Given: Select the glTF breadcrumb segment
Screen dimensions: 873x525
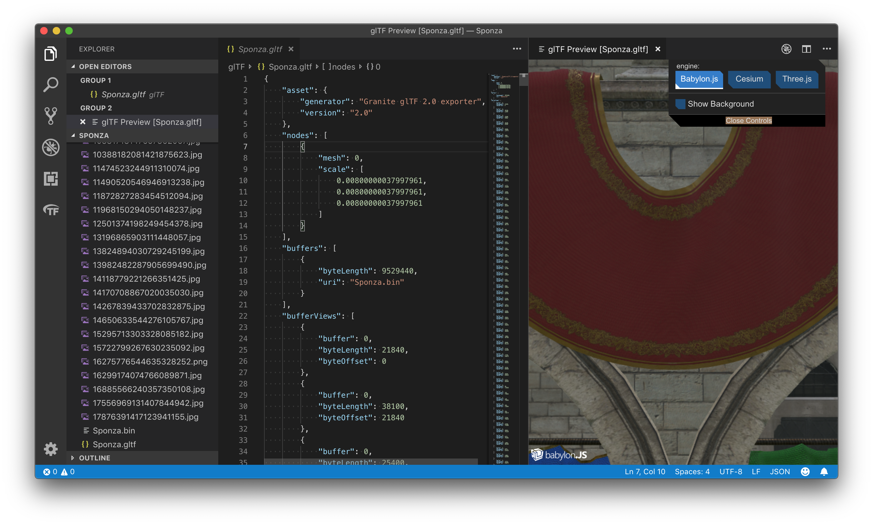Looking at the screenshot, I should coord(236,67).
